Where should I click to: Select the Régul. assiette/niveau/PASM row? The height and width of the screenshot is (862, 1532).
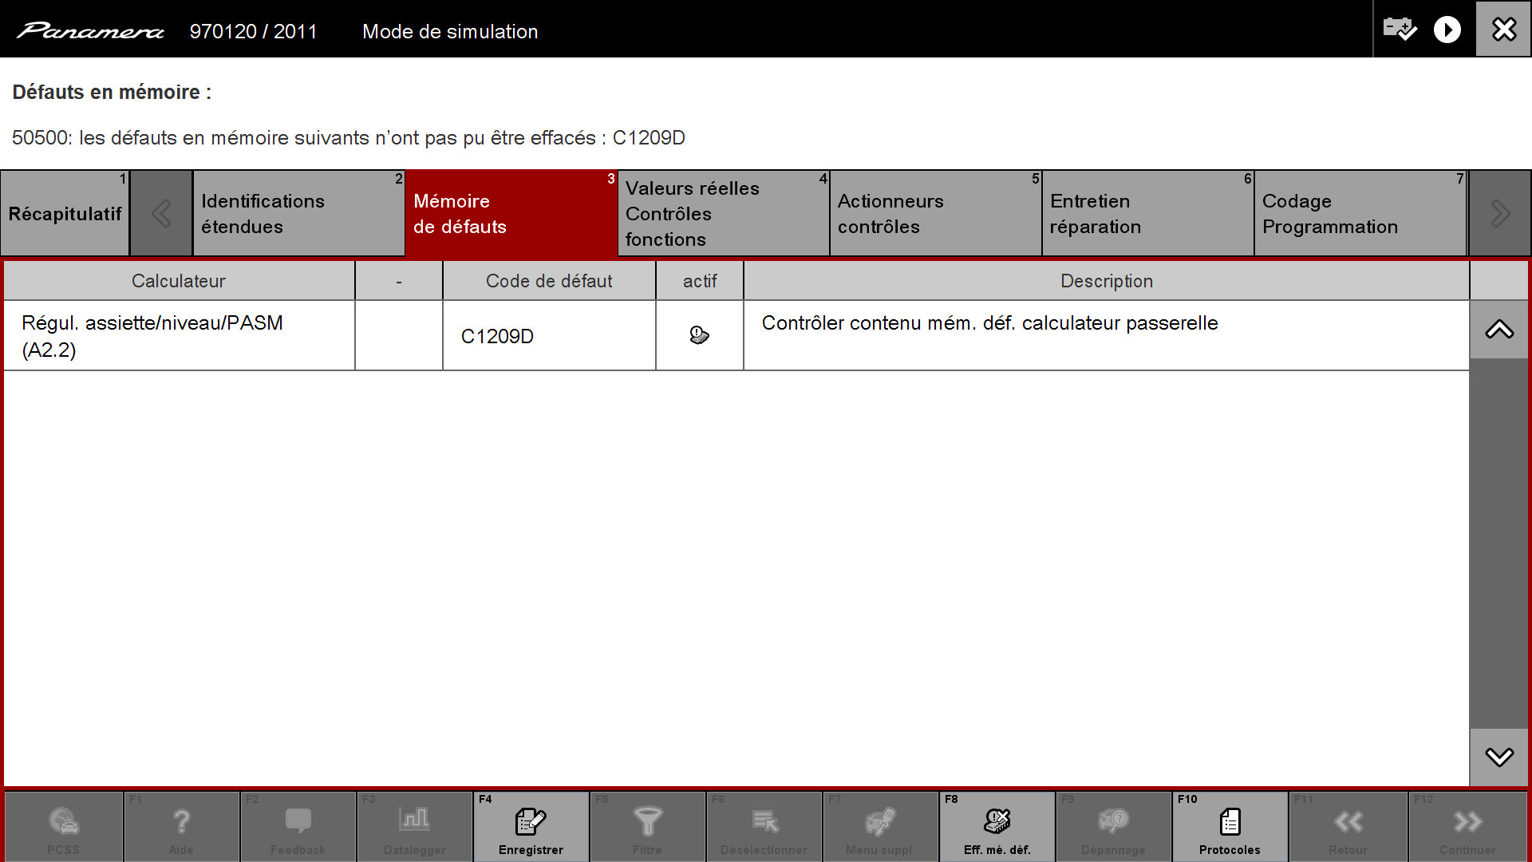coord(736,336)
